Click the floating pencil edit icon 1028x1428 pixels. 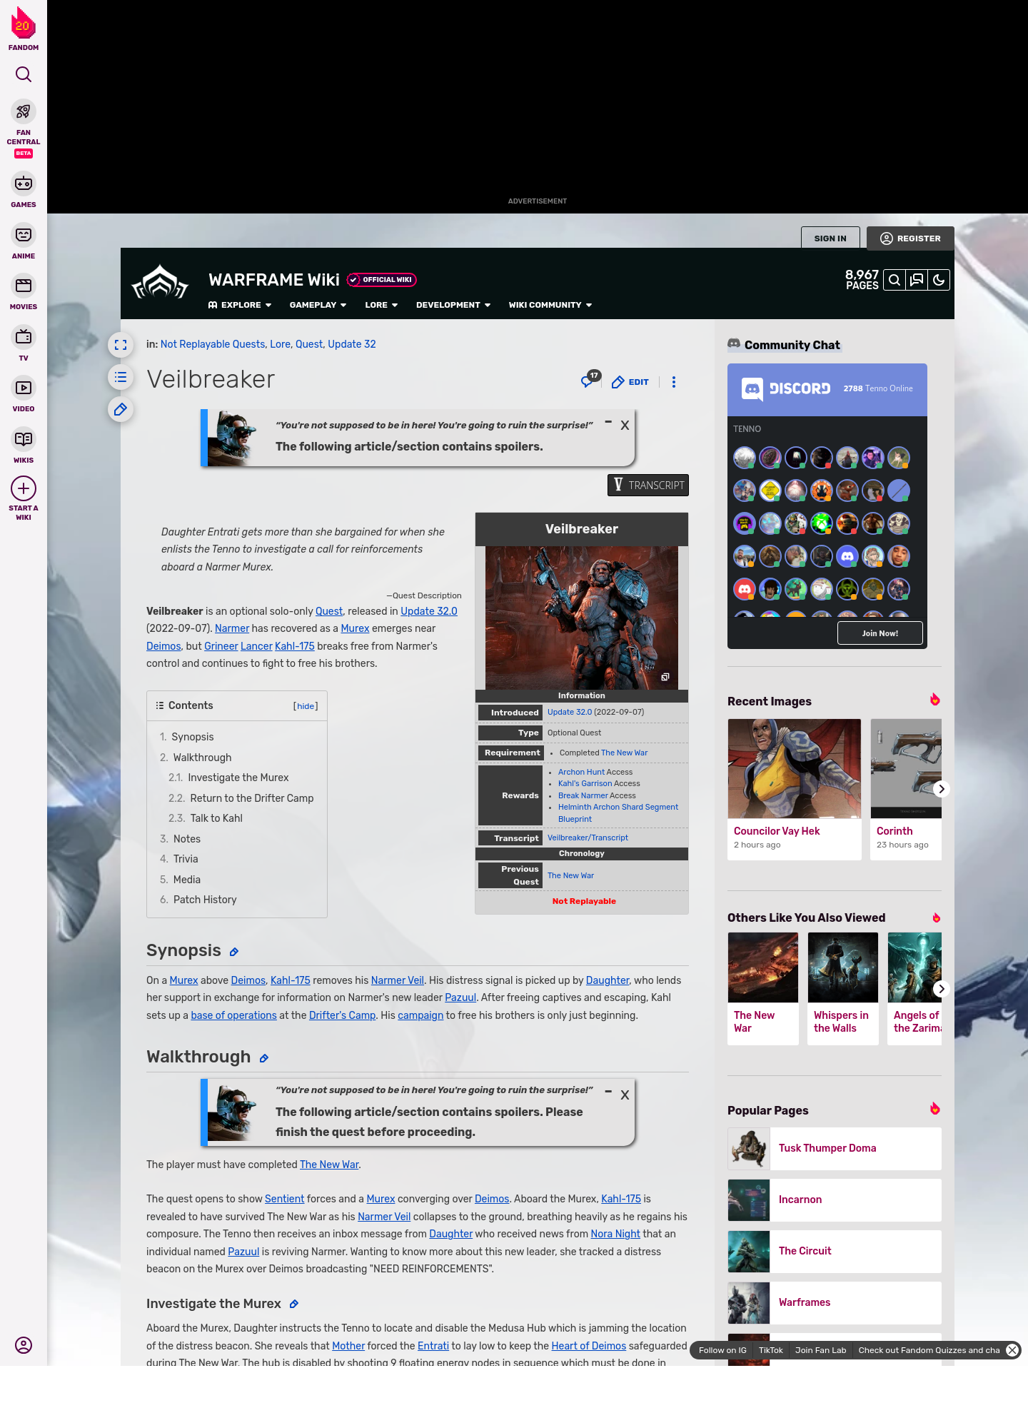tap(121, 409)
